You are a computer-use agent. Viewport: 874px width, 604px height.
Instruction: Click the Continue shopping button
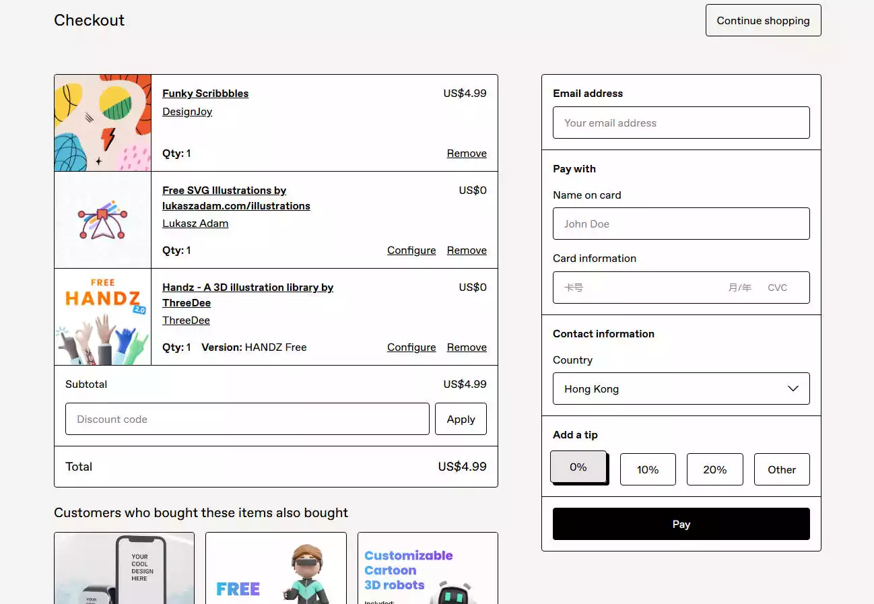tap(763, 20)
